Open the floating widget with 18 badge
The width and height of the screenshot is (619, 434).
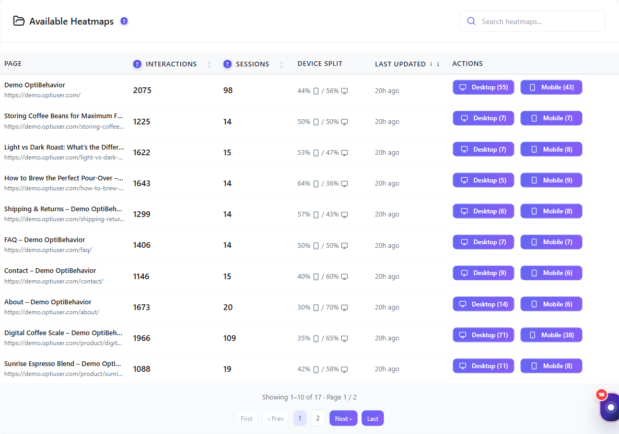[610, 406]
